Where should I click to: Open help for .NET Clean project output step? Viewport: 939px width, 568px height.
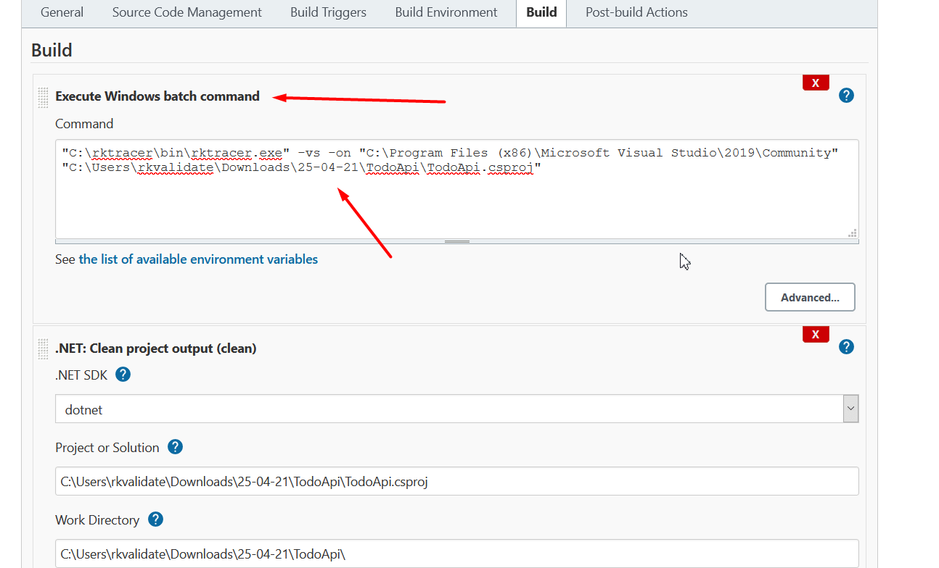point(846,346)
